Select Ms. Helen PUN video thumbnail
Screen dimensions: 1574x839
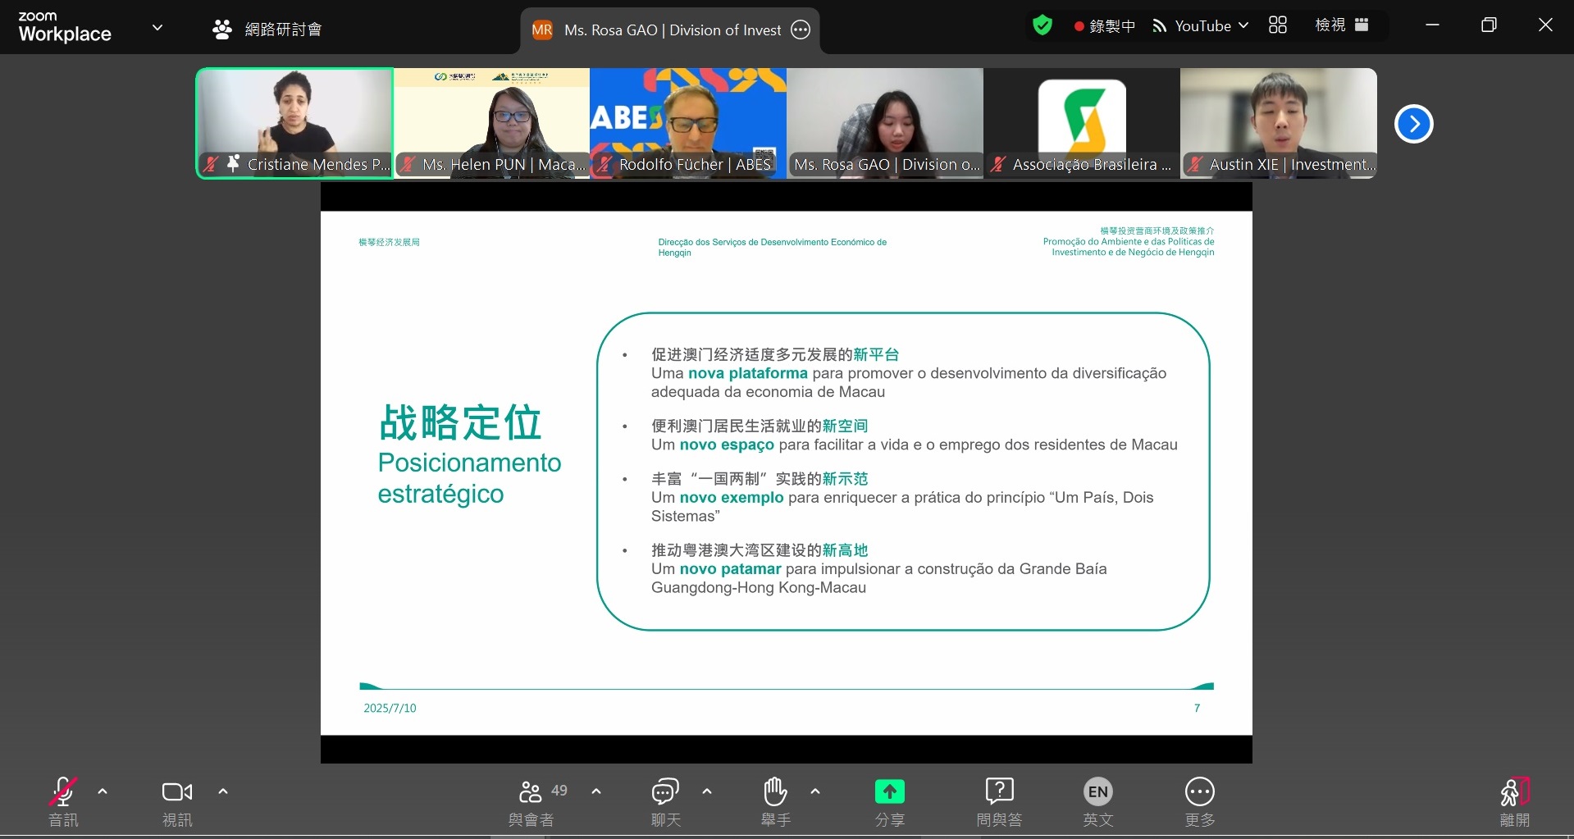[491, 123]
